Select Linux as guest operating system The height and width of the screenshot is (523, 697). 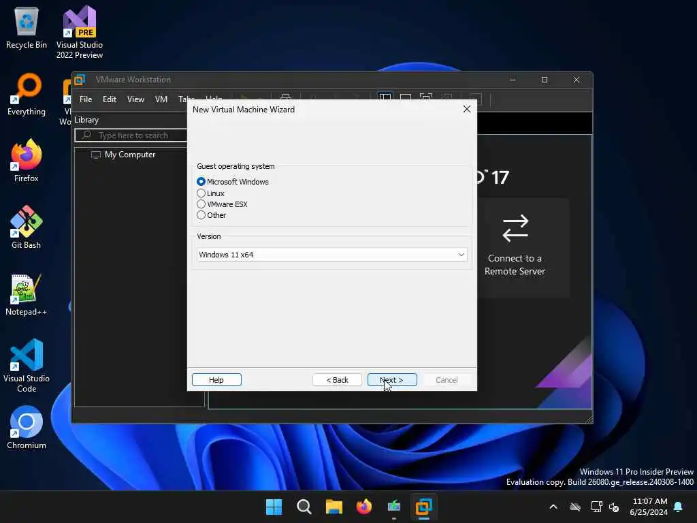(x=201, y=193)
